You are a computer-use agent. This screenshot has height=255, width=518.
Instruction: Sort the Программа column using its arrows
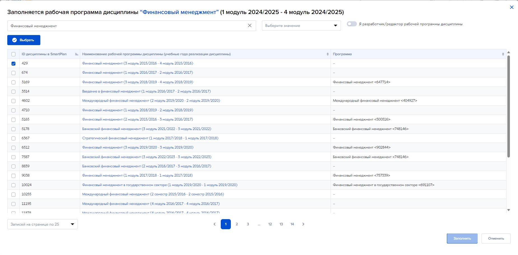[x=503, y=54]
